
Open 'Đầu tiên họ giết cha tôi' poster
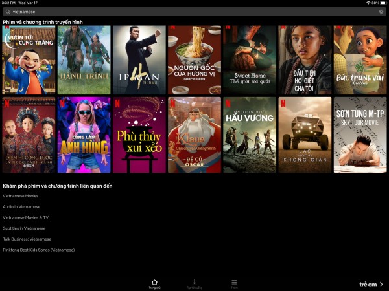pyautogui.click(x=305, y=60)
